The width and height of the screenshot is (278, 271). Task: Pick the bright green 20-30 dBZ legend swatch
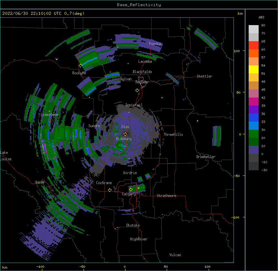[x=253, y=134]
